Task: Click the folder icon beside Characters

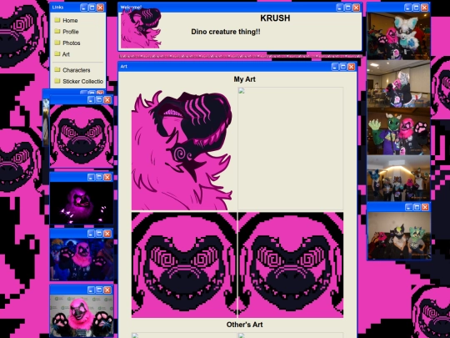Action: tap(57, 70)
